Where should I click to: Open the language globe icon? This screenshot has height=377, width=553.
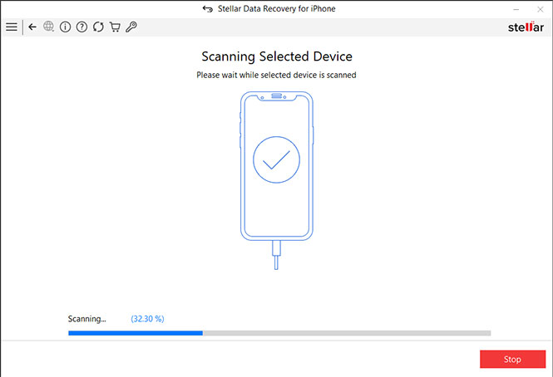(x=49, y=27)
